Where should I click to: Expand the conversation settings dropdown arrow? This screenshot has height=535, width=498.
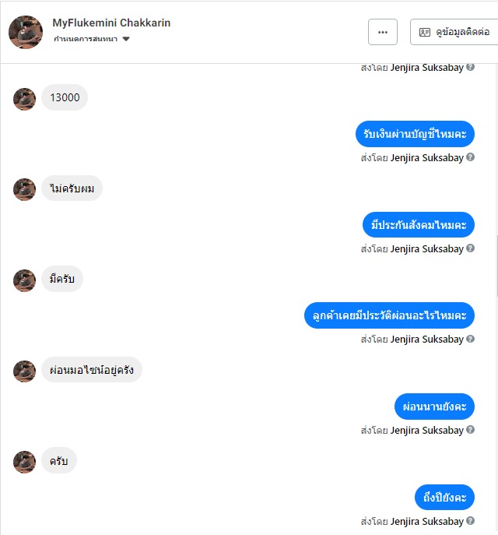126,39
